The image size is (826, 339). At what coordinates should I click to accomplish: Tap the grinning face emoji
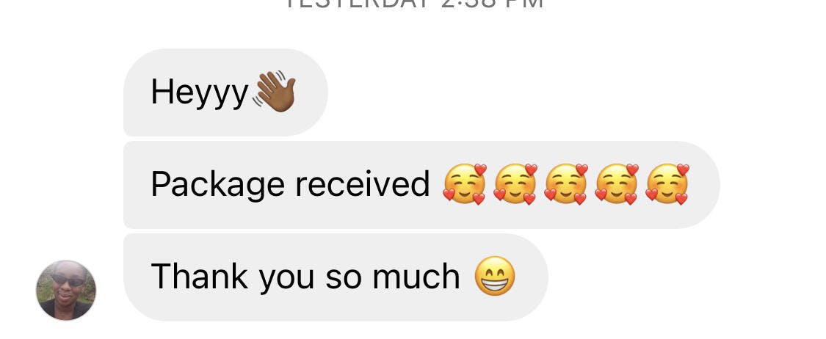tap(495, 277)
